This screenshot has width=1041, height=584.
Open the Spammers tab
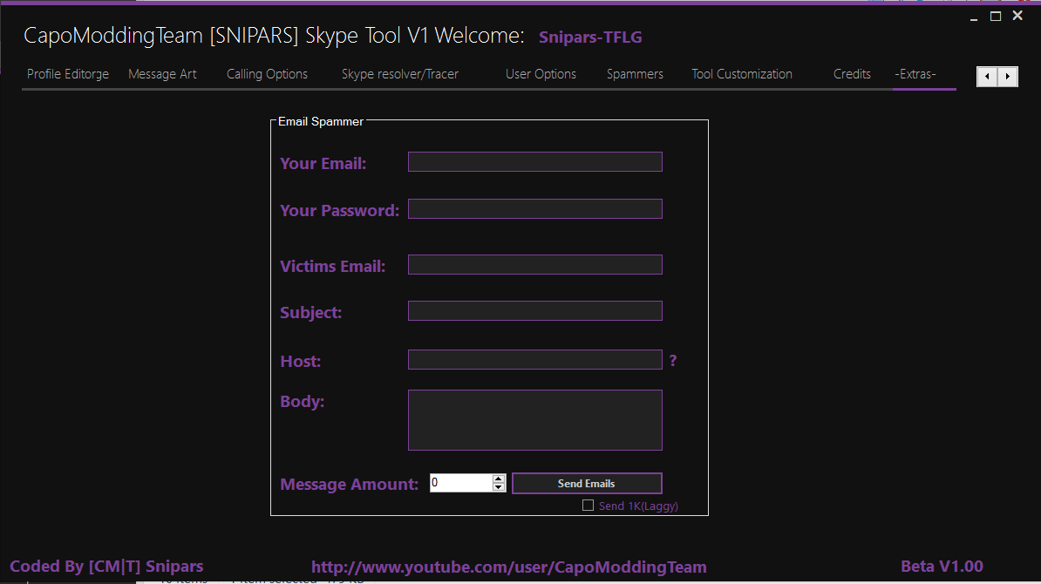coord(635,74)
